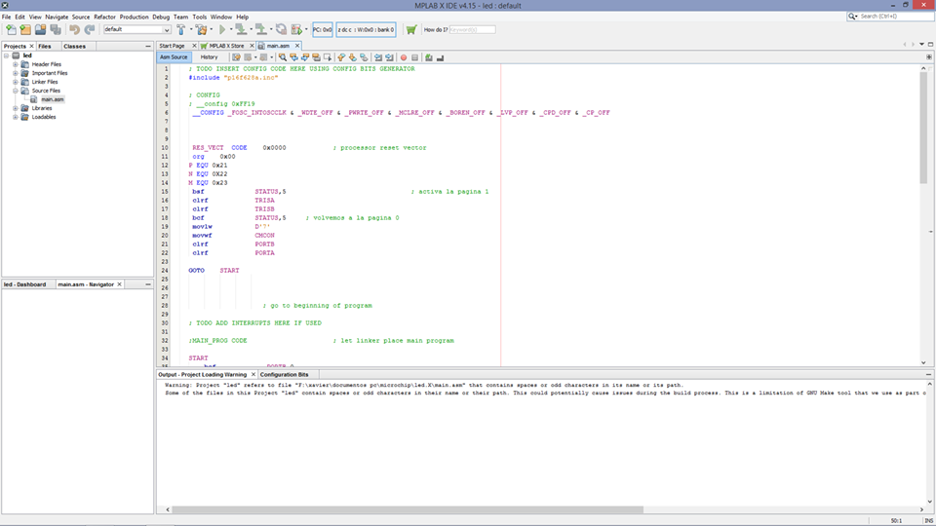Screen dimensions: 936x526
Task: Switch to the Classes tab
Action: pyautogui.click(x=75, y=46)
